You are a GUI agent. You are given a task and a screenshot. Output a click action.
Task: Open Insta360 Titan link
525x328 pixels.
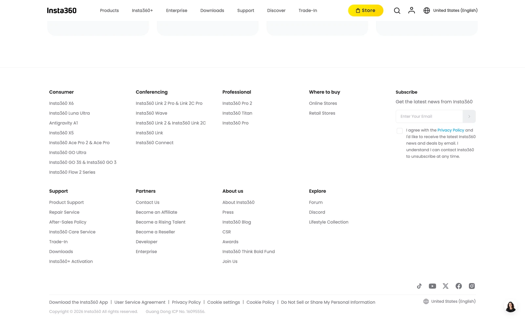click(237, 113)
